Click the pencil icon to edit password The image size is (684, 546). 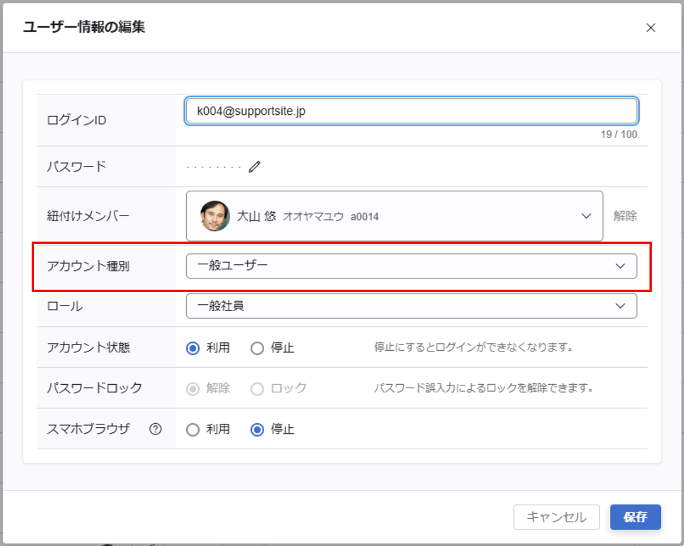pyautogui.click(x=255, y=166)
